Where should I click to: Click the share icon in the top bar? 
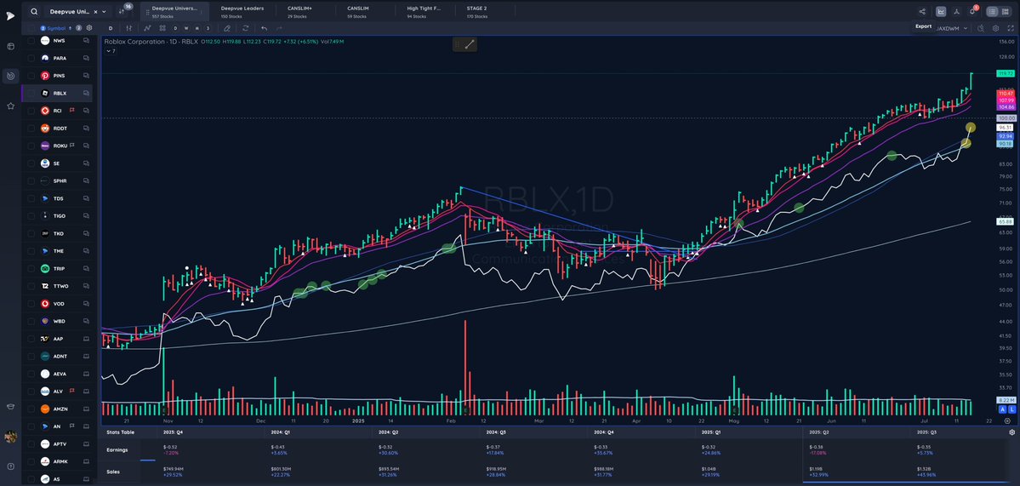click(x=922, y=11)
